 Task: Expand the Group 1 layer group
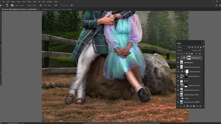(180, 98)
